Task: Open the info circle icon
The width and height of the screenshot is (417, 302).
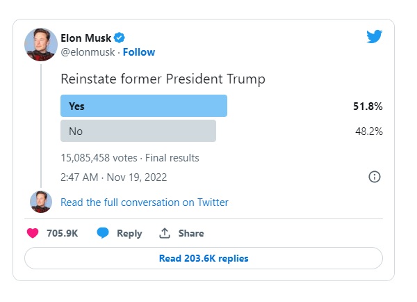Action: (375, 177)
